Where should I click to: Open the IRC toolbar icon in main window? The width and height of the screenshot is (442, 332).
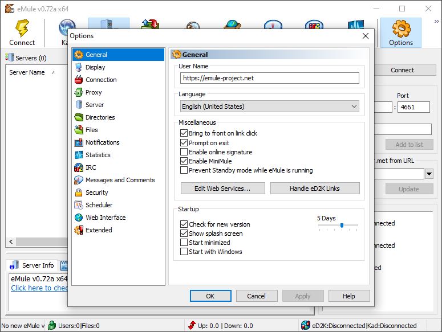[x=314, y=24]
